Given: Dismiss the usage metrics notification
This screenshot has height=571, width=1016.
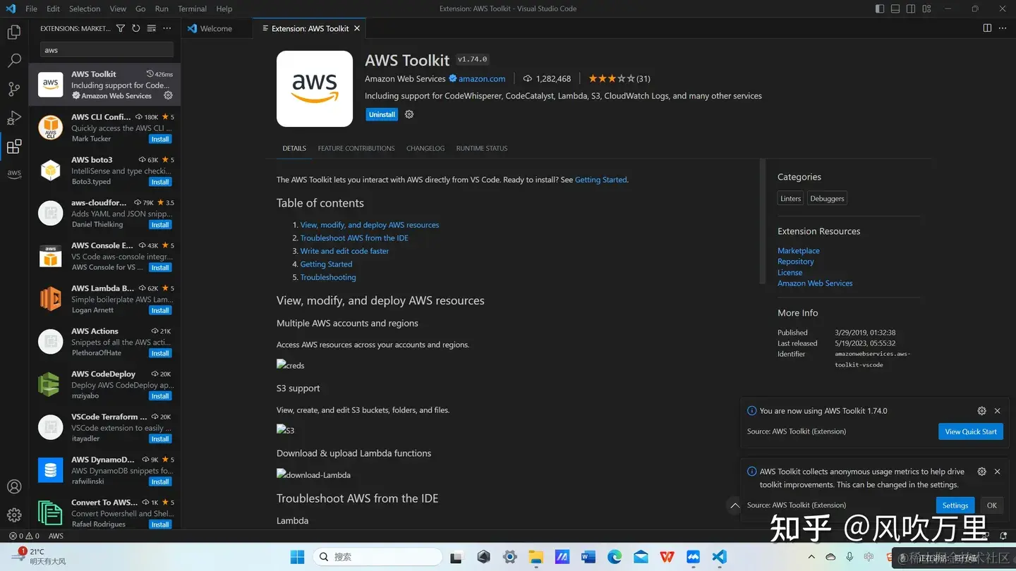Looking at the screenshot, I should tap(997, 472).
